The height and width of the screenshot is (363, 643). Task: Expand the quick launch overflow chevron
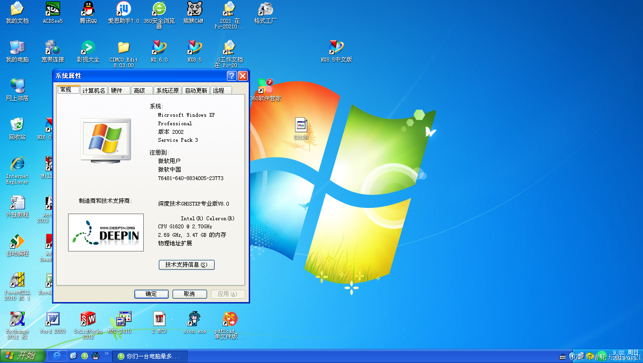pyautogui.click(x=107, y=354)
